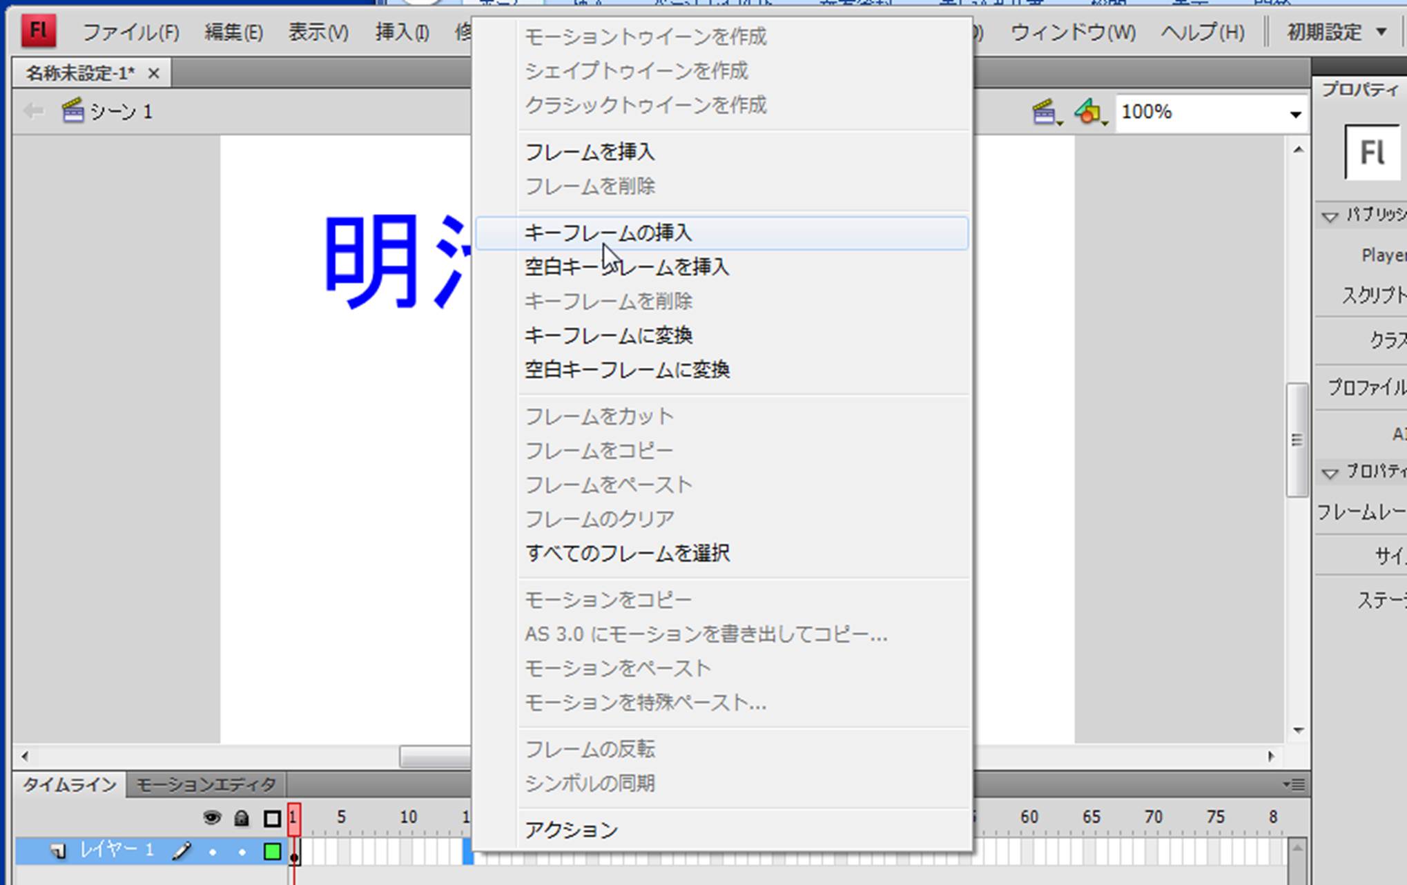Click the back arrow beside シーン 1
This screenshot has height=885, width=1407.
[x=32, y=111]
